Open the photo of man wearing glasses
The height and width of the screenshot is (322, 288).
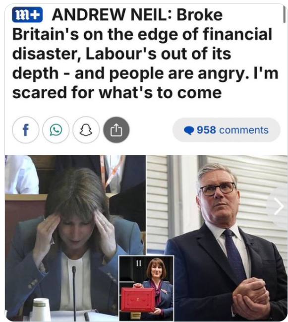[217, 238]
